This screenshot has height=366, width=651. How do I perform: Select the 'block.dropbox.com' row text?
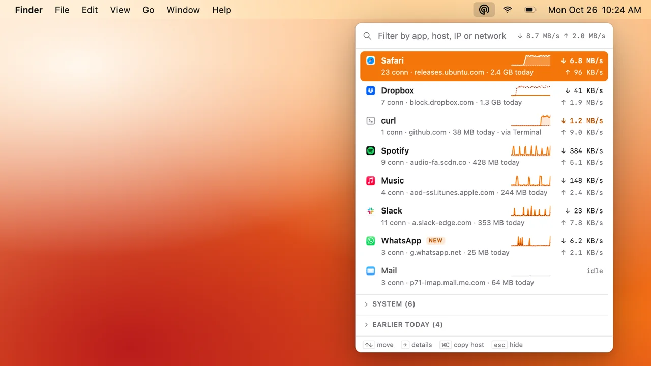point(441,102)
